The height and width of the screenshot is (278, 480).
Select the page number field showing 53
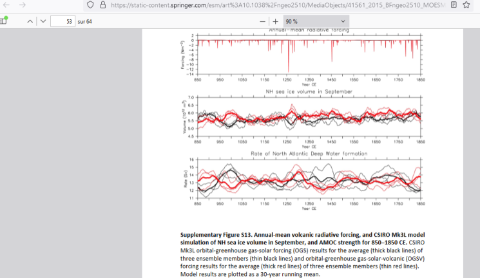click(62, 21)
